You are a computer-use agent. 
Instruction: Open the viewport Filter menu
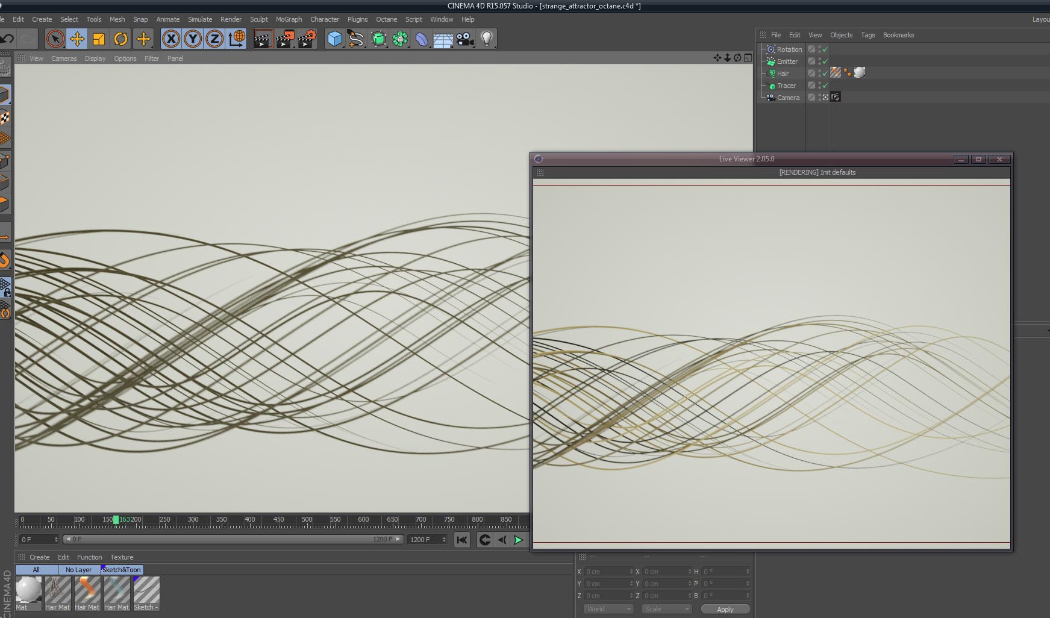point(152,58)
